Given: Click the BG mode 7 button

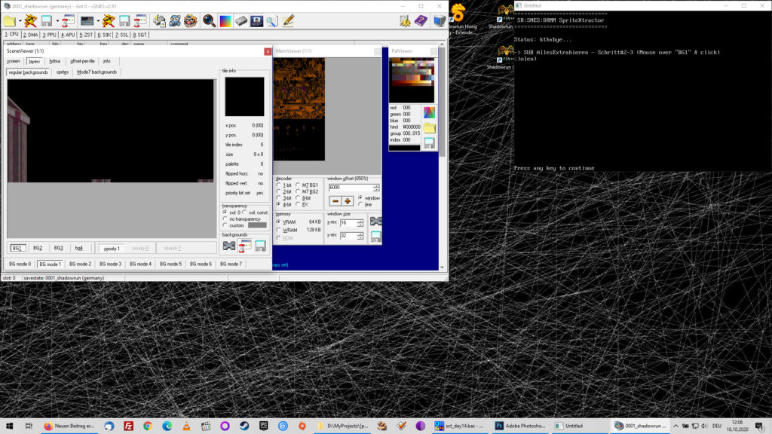Looking at the screenshot, I should [231, 264].
